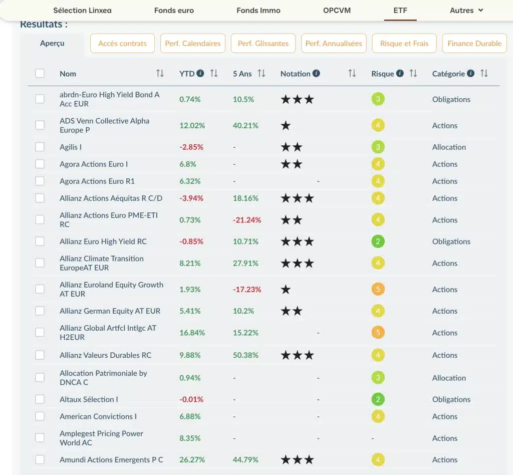Click risk badge 3 for abrdn-Euro High Yield
Image resolution: width=513 pixels, height=475 pixels.
pos(378,99)
